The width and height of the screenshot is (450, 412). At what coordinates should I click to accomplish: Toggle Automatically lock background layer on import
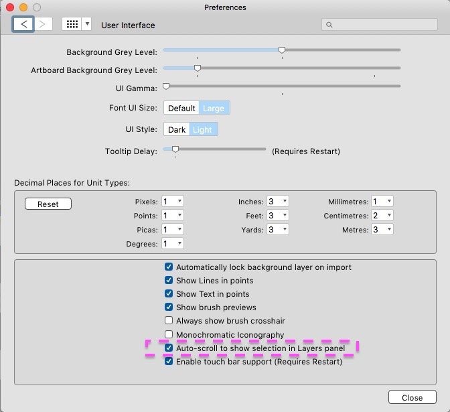tap(169, 267)
